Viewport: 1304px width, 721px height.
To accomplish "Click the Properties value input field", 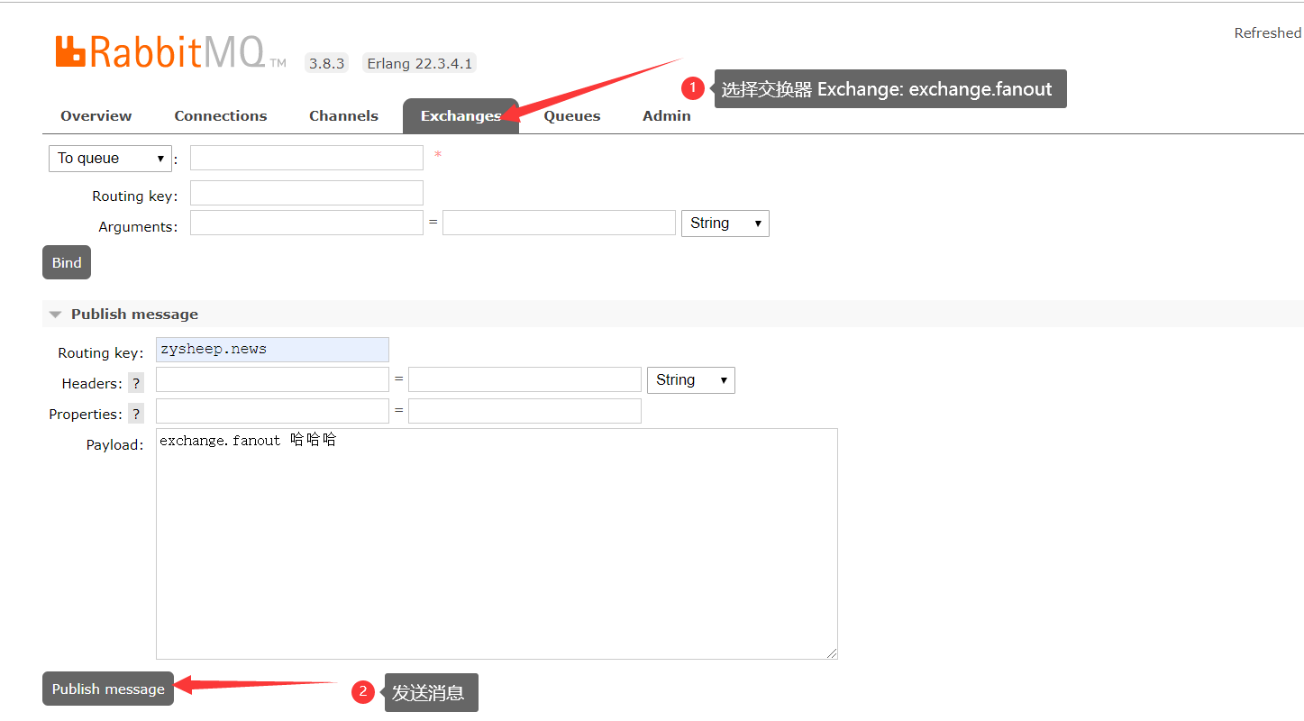I will (524, 411).
